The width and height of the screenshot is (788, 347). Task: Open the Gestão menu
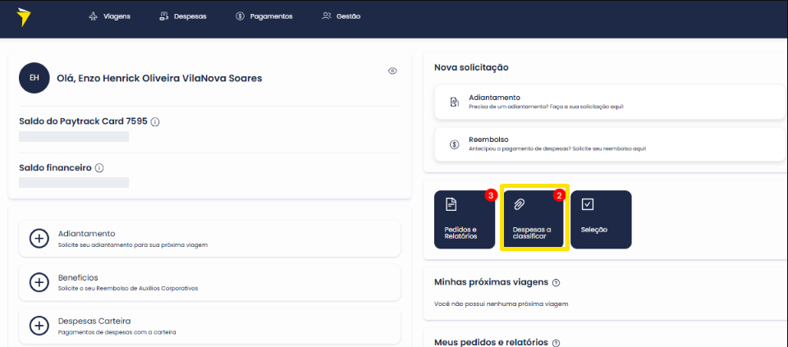coord(341,16)
